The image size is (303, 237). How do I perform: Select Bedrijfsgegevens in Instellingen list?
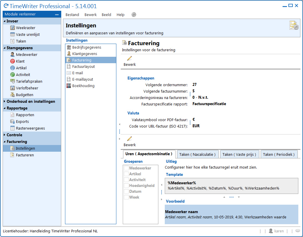pyautogui.click(x=91, y=47)
